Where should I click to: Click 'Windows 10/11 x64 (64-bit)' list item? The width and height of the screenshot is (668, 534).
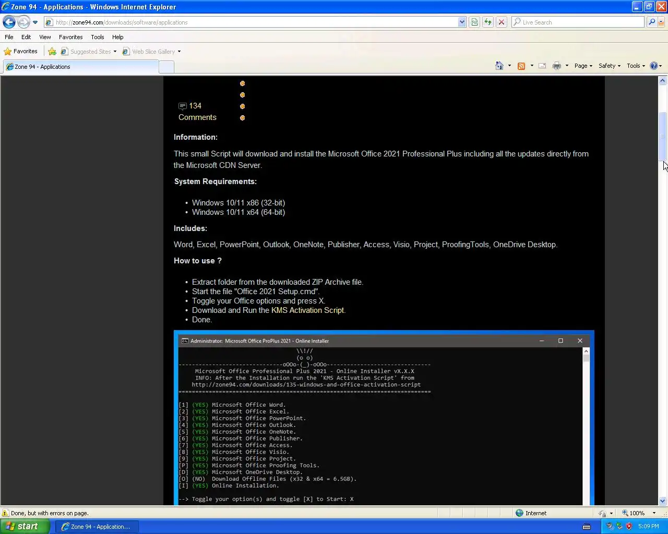pos(238,212)
